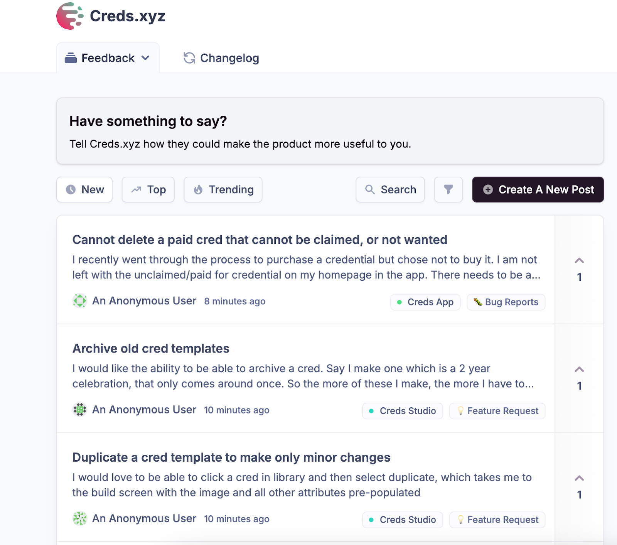
Task: Click avatar of the 8 minutes ago poster
Action: (80, 301)
